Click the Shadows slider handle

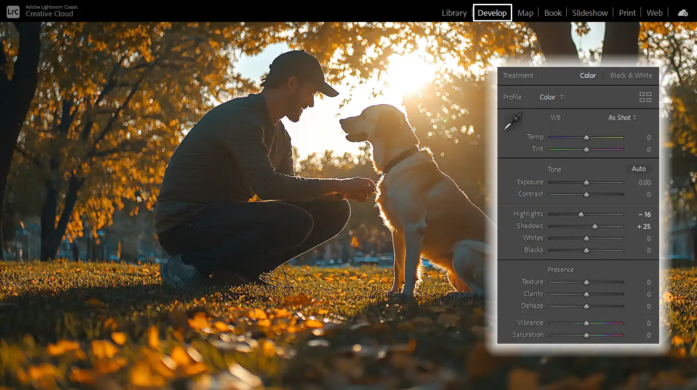[595, 227]
